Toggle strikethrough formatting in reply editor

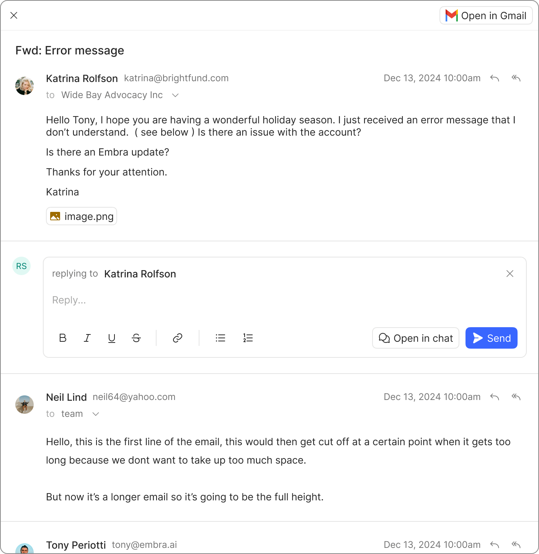(136, 338)
